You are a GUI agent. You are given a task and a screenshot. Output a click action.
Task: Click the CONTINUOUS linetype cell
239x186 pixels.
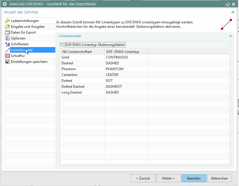tap(126, 57)
